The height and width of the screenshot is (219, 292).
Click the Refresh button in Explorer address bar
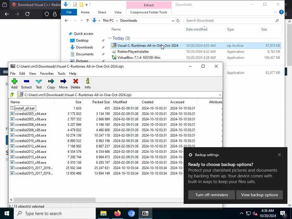(178, 21)
